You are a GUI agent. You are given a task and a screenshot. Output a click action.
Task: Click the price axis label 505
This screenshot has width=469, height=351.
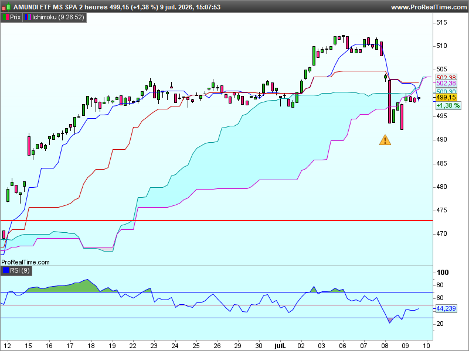click(442, 69)
